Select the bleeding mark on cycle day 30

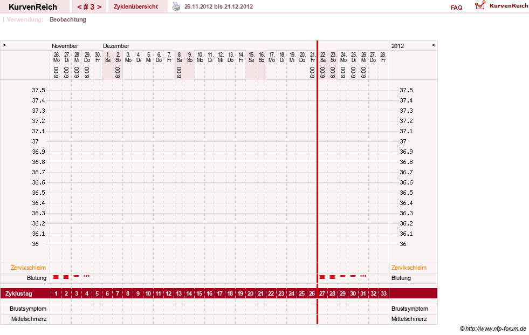353,276
